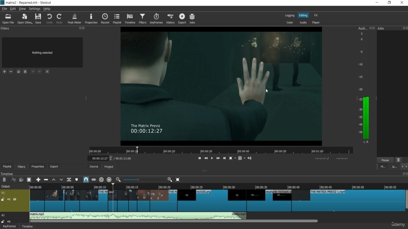Zoom in the timeline with magnifier plus
The height and width of the screenshot is (229, 408).
coord(170,180)
